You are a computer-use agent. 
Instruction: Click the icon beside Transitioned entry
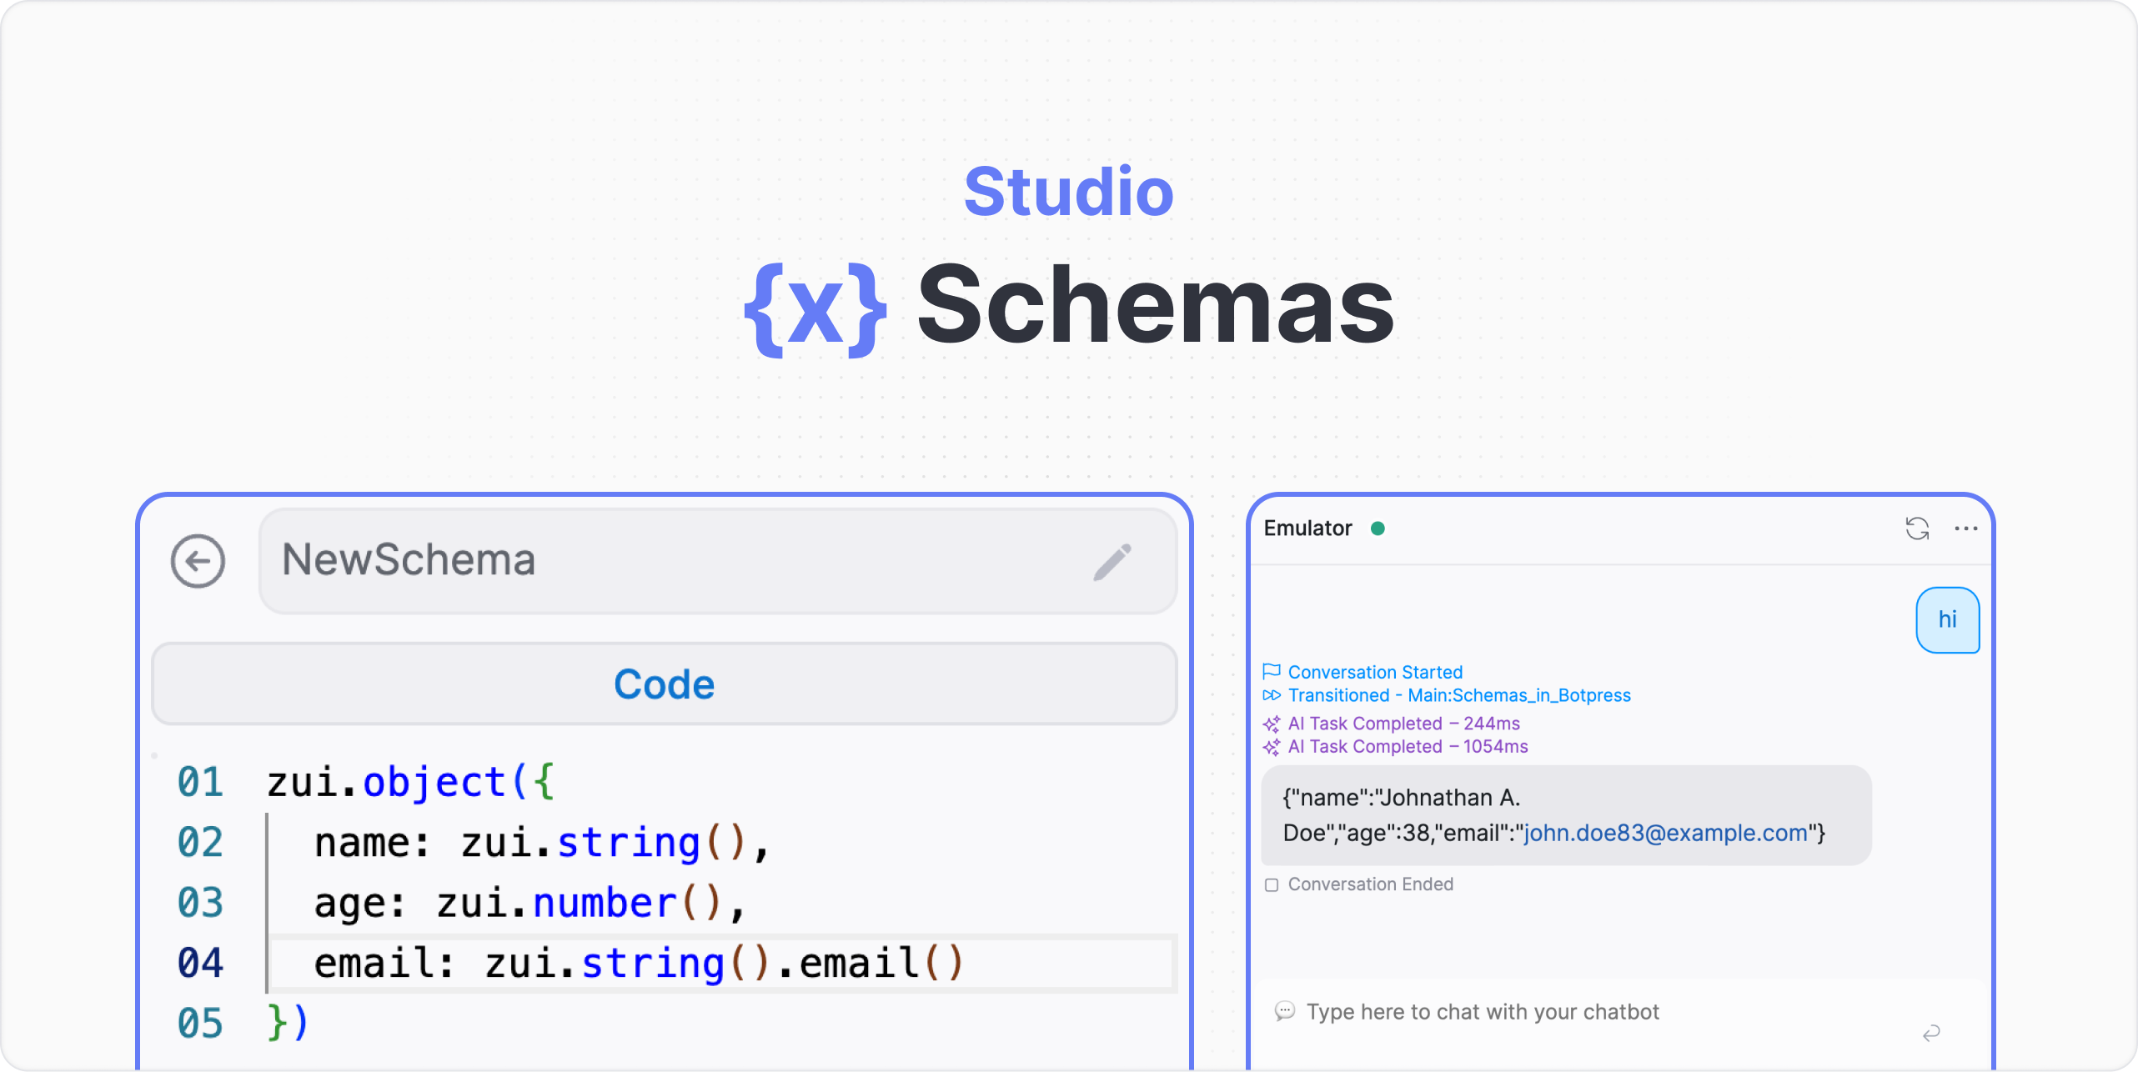1272,695
